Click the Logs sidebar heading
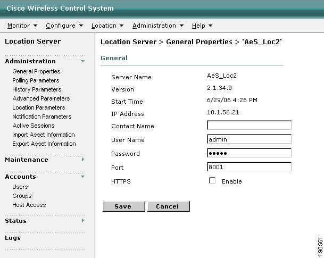This screenshot has width=324, height=258. coord(13,238)
